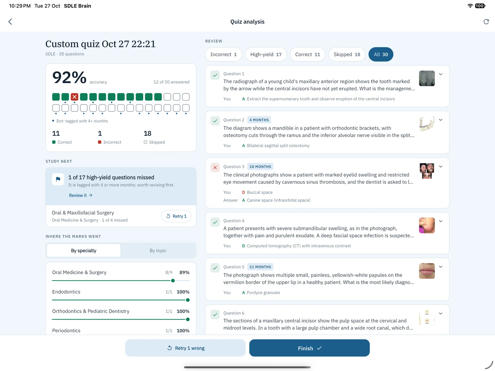The image size is (495, 371).
Task: Switch to By specialty view
Action: point(83,251)
